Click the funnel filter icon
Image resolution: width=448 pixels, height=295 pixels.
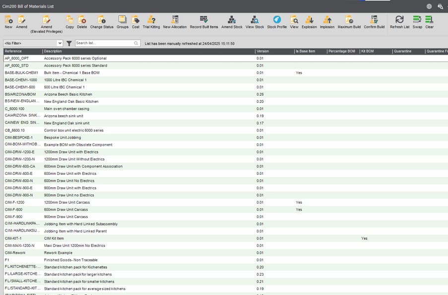(x=69, y=43)
